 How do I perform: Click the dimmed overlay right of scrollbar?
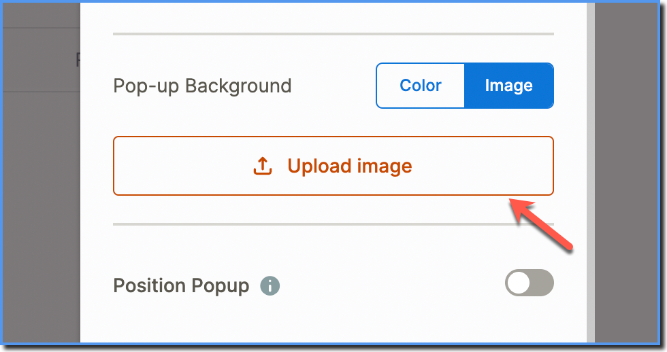626,173
